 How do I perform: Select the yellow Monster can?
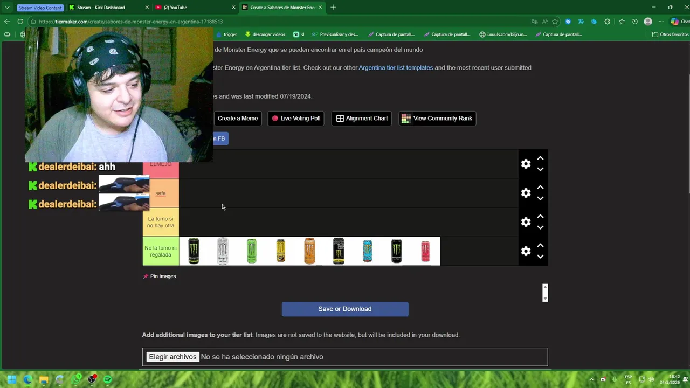coord(281,251)
